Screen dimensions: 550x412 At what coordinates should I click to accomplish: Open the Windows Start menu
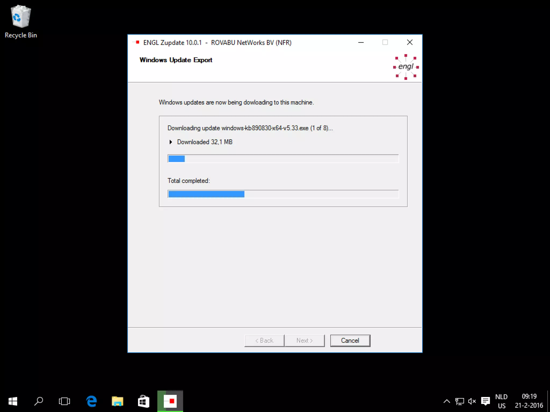13,401
